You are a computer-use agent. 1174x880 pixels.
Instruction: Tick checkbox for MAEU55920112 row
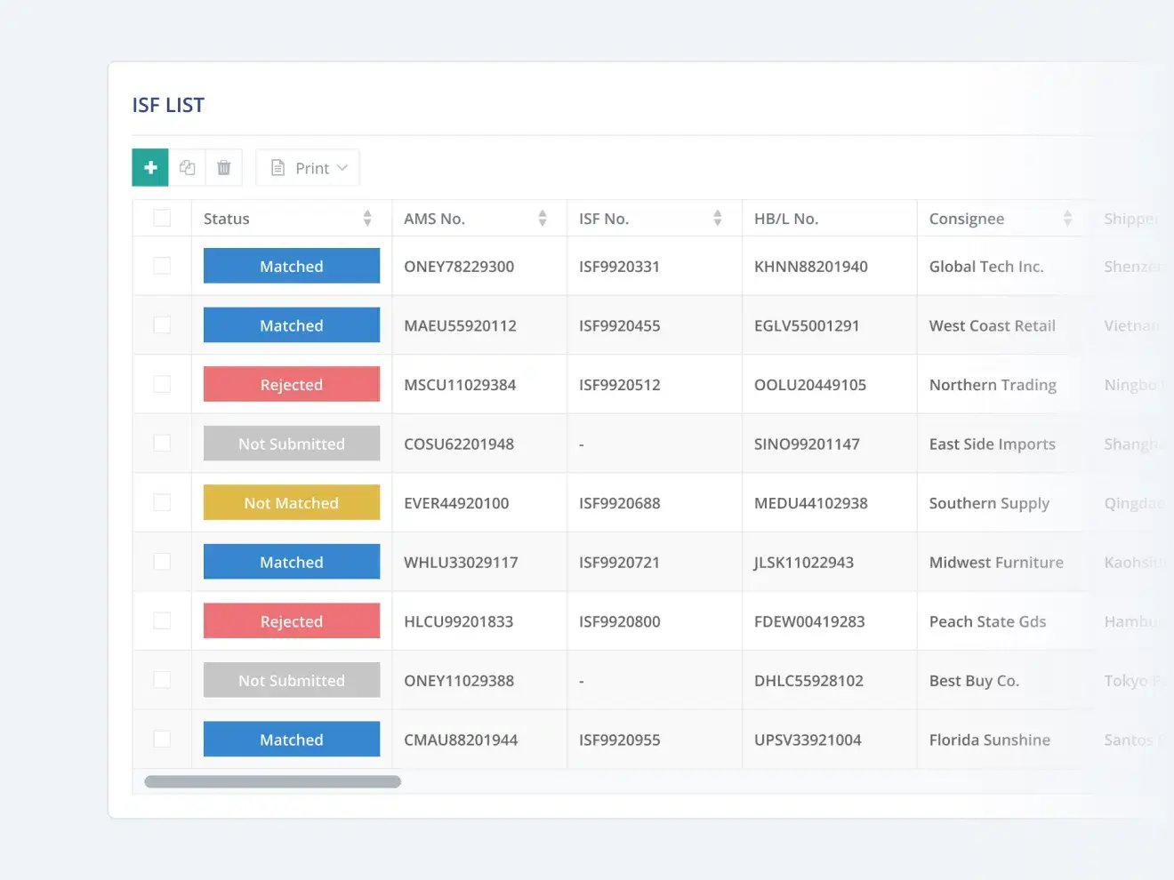pyautogui.click(x=162, y=325)
